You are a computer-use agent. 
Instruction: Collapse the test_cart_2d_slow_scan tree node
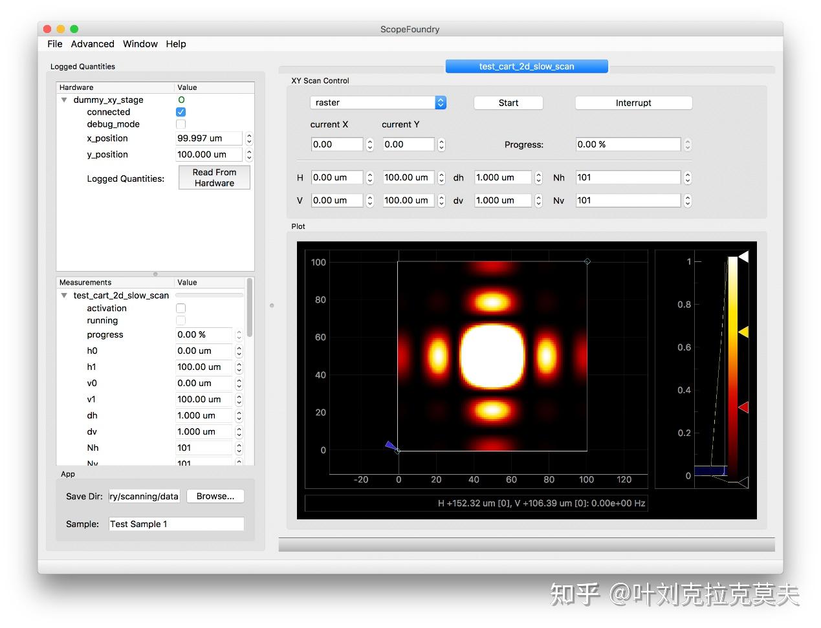tap(64, 296)
